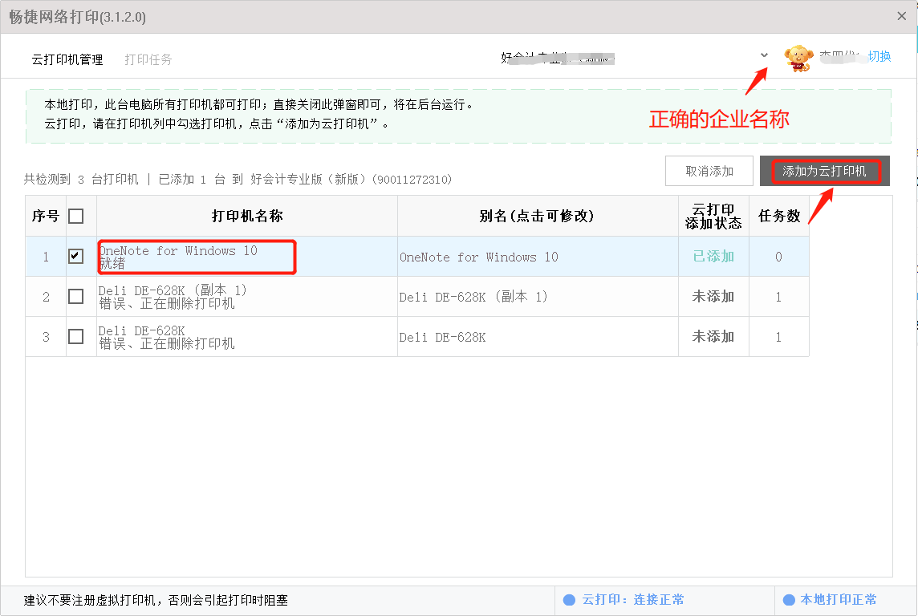
Task: Switch to the 打印任务 tab
Action: (148, 59)
